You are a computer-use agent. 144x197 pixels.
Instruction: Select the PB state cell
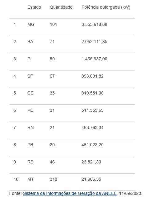tap(30, 145)
